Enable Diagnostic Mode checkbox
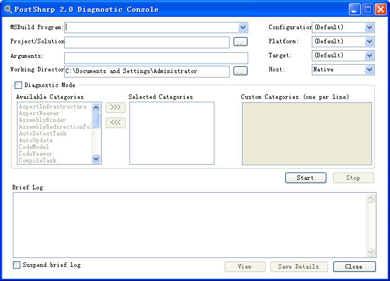The height and width of the screenshot is (281, 390). tap(19, 85)
